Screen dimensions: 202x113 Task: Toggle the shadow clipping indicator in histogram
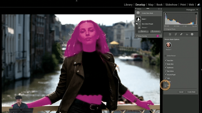tap(165, 13)
